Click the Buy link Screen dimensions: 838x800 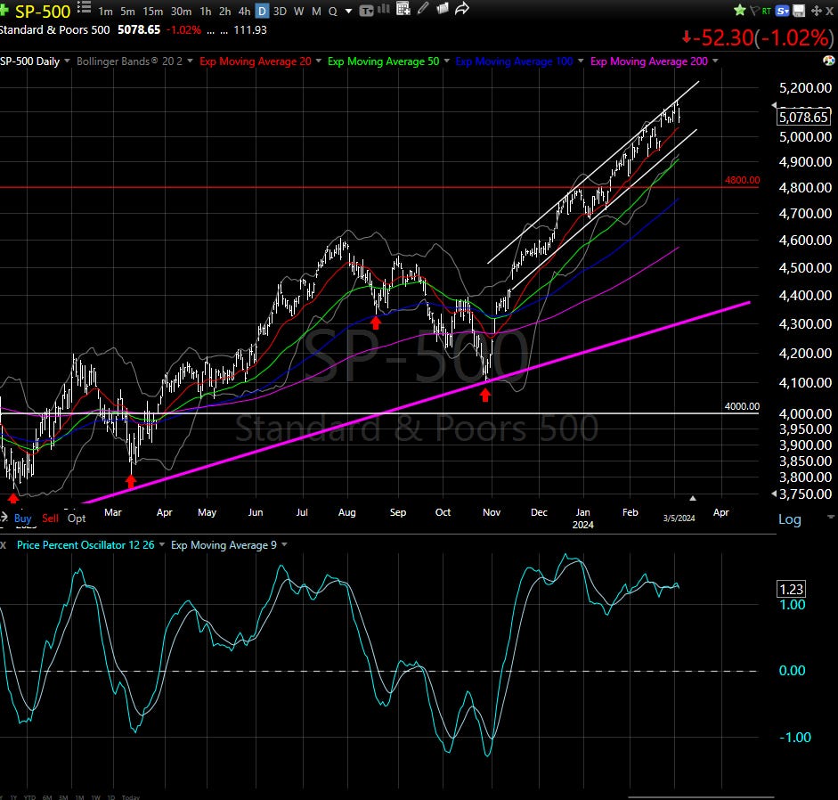22,518
